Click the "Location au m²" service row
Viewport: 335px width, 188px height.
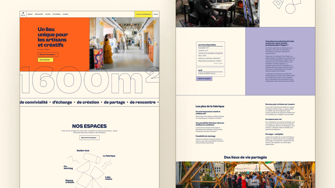tap(210, 50)
